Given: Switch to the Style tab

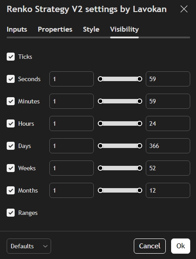Looking at the screenshot, I should coord(91,29).
